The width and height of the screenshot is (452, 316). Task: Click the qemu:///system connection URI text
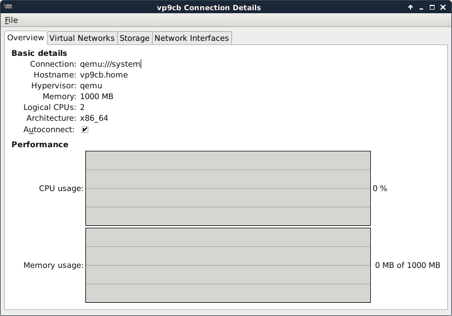[110, 64]
